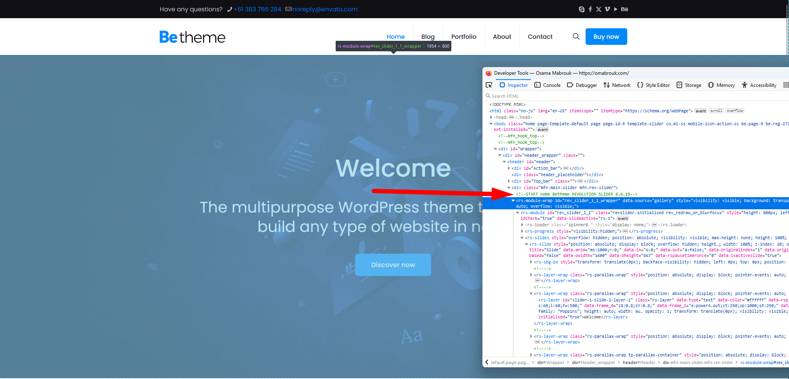The height and width of the screenshot is (379, 789).
Task: Click the Firefox icon in Developer Tools title
Action: 489,73
